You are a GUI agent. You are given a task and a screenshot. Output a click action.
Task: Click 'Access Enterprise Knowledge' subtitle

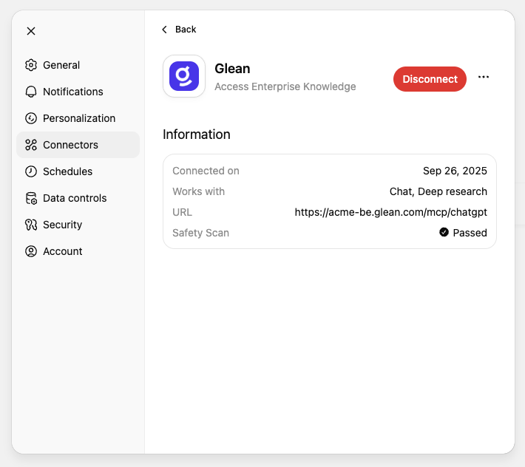pyautogui.click(x=285, y=86)
